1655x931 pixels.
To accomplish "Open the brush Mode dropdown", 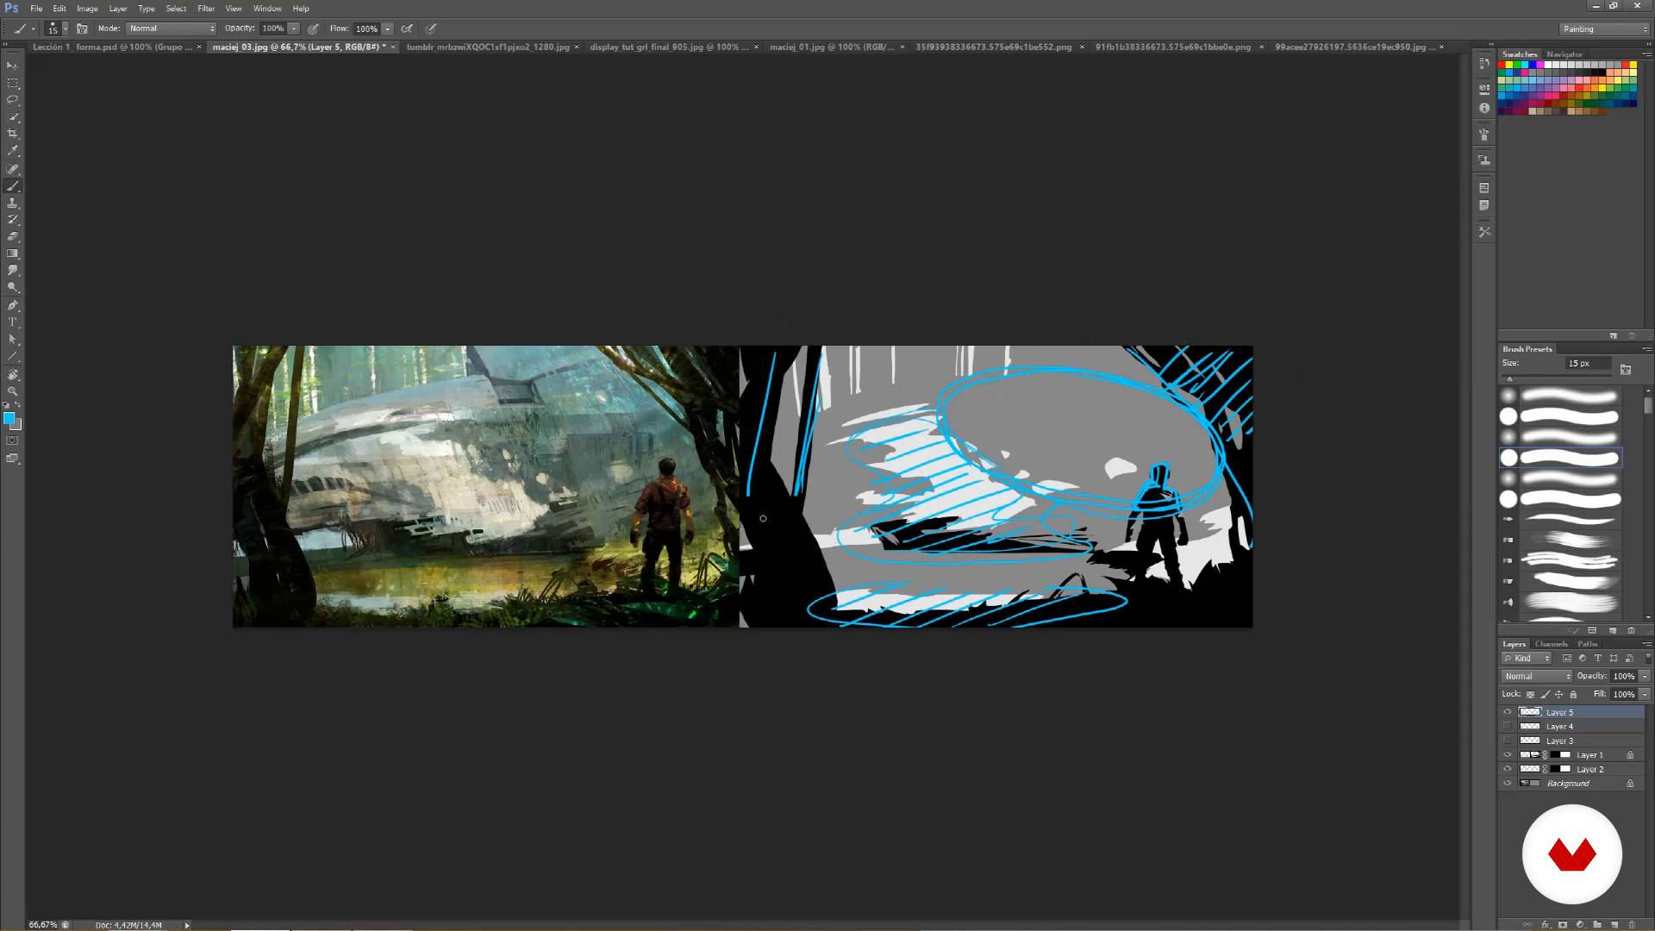I will 172,28.
